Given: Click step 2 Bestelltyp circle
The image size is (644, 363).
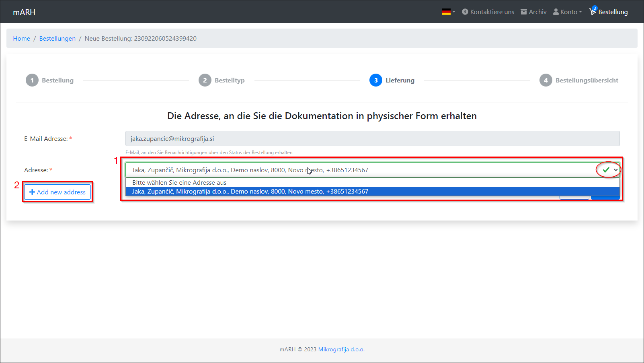Looking at the screenshot, I should (205, 80).
